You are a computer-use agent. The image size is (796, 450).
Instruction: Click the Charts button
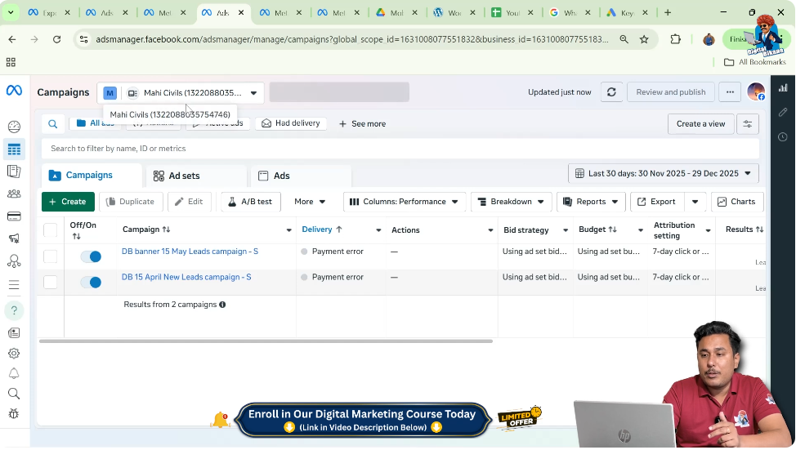(x=736, y=202)
